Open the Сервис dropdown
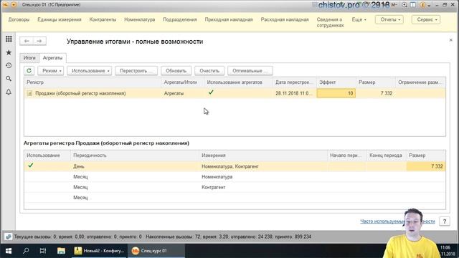459x258 pixels. click(426, 19)
